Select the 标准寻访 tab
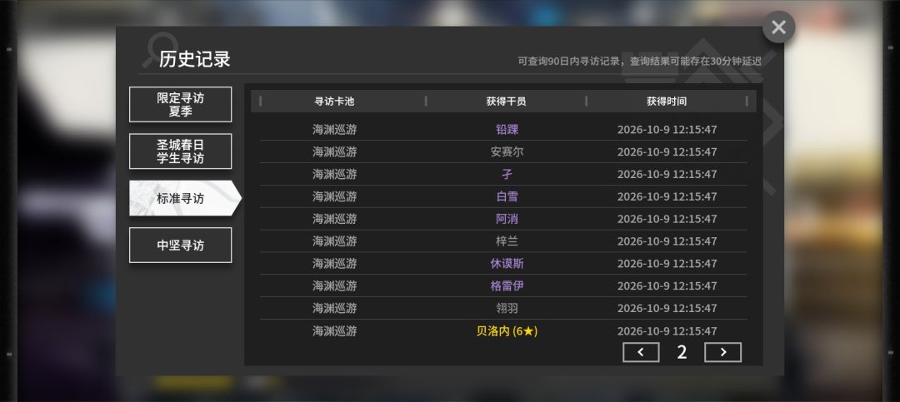The width and height of the screenshot is (900, 402). 183,198
